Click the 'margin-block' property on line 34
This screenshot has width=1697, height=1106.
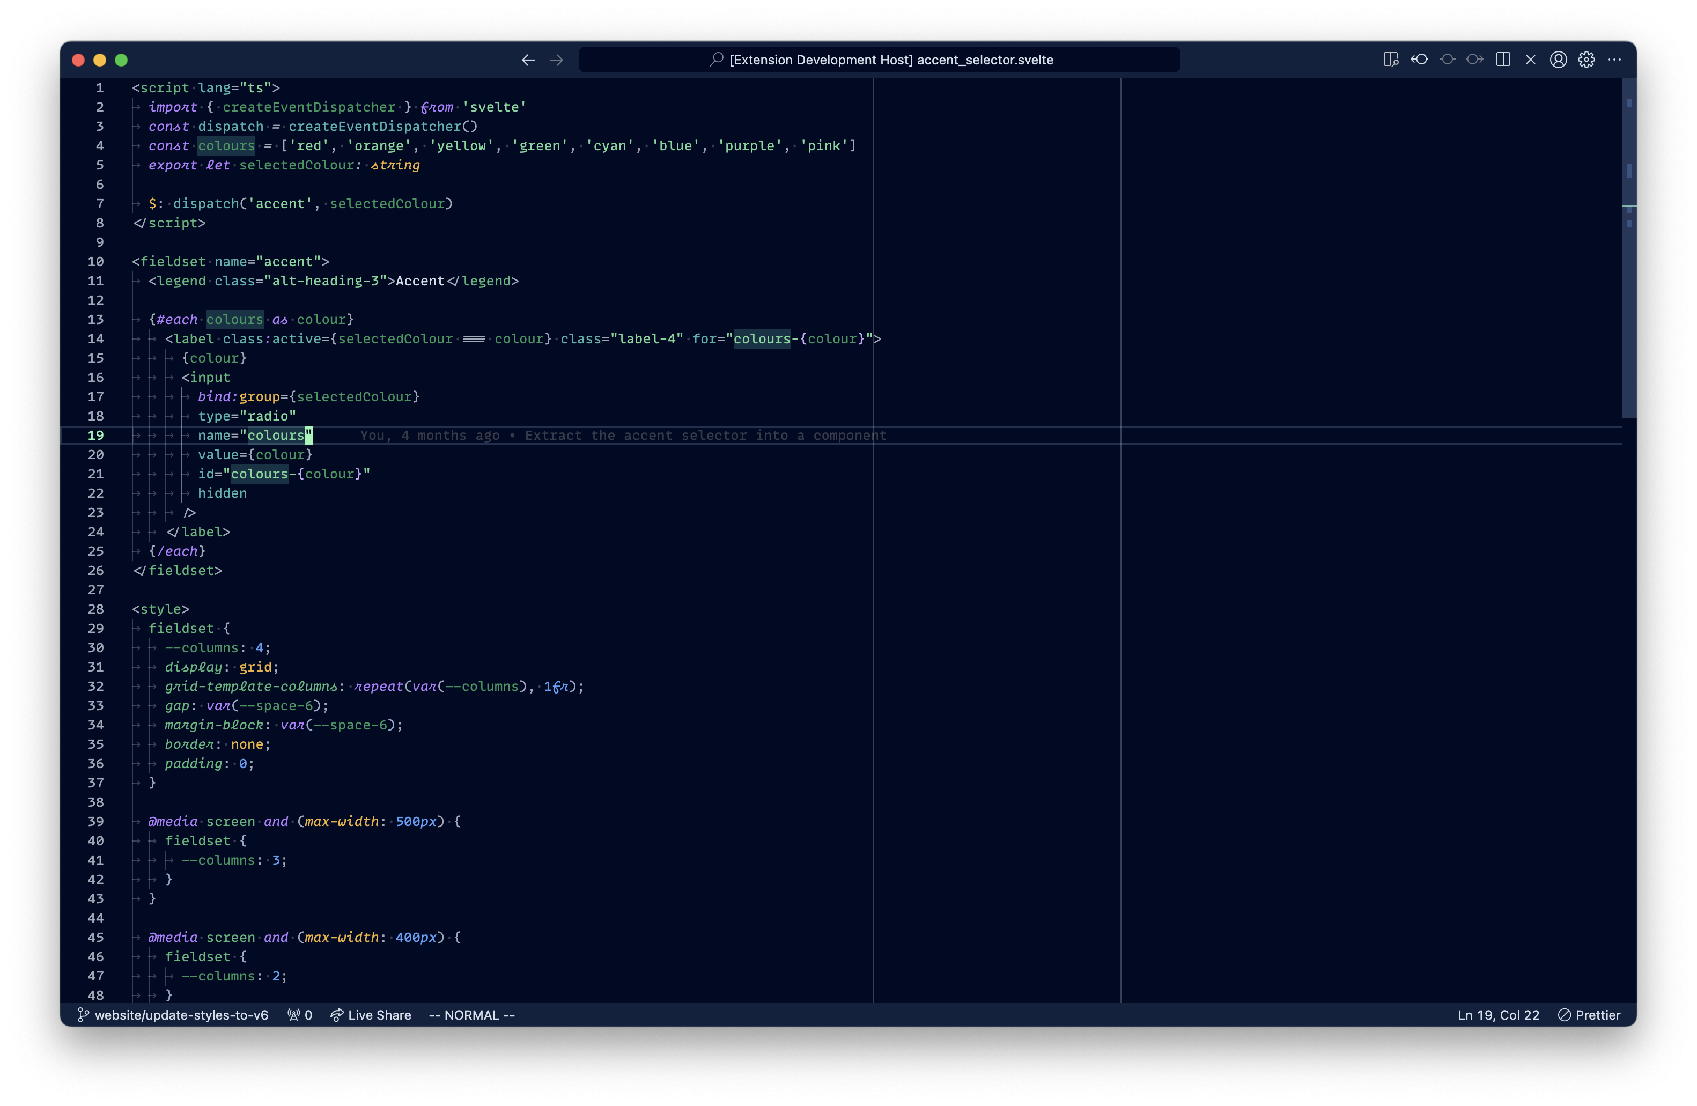pos(214,725)
